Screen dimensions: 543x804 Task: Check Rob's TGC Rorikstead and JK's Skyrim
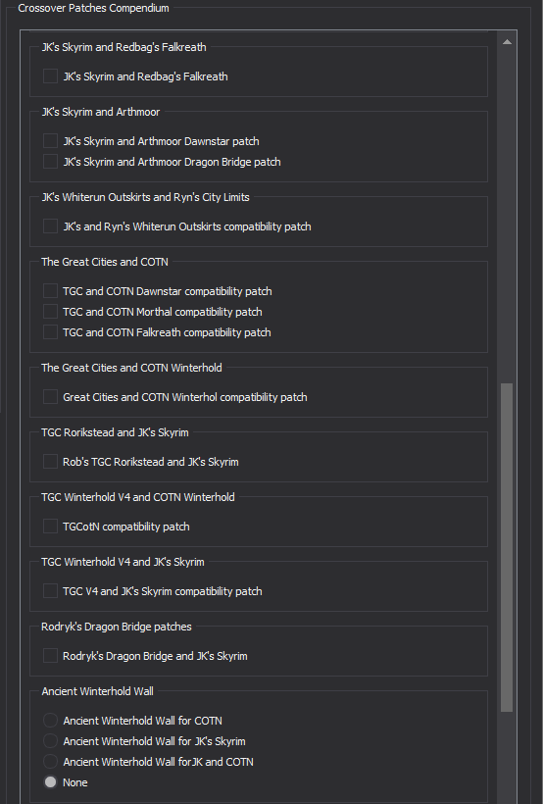point(50,462)
